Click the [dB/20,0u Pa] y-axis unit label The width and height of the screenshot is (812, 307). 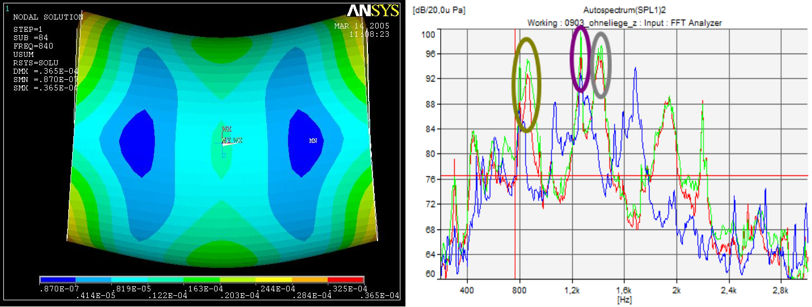pos(438,10)
